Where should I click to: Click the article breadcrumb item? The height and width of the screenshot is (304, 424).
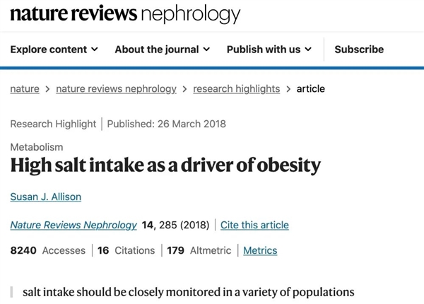[x=310, y=89]
